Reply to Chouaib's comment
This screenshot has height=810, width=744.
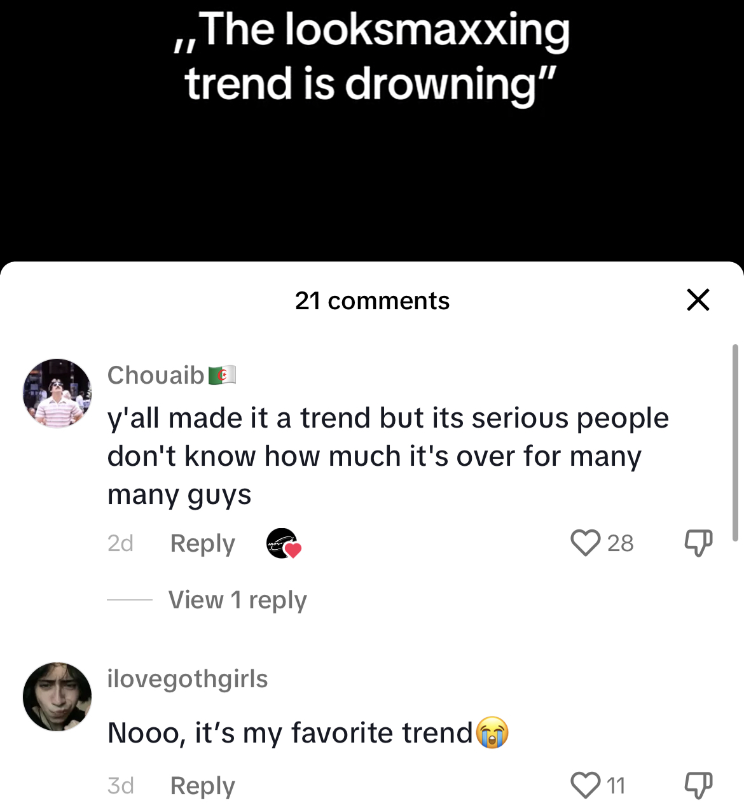click(202, 543)
